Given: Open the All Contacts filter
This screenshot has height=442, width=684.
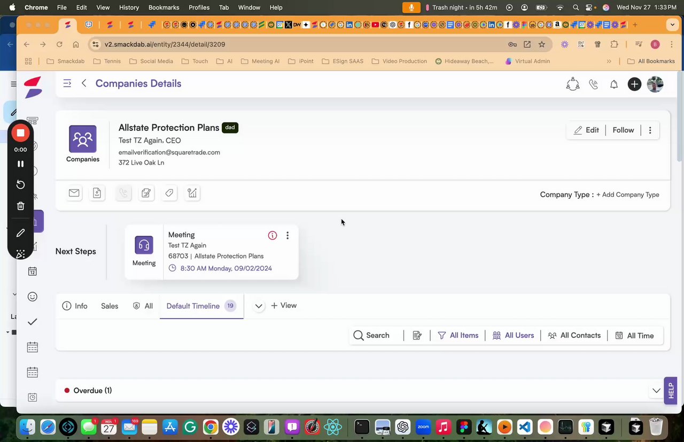Looking at the screenshot, I should coord(574,335).
